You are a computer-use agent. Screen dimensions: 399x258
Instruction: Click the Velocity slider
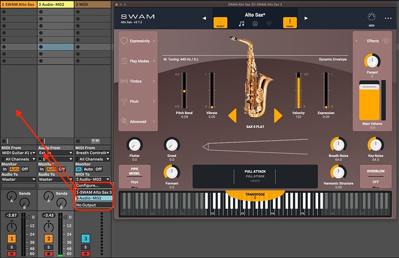[298, 90]
